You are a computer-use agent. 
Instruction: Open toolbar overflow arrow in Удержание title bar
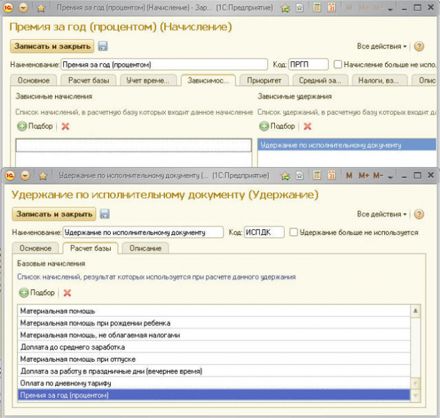[x=390, y=177]
